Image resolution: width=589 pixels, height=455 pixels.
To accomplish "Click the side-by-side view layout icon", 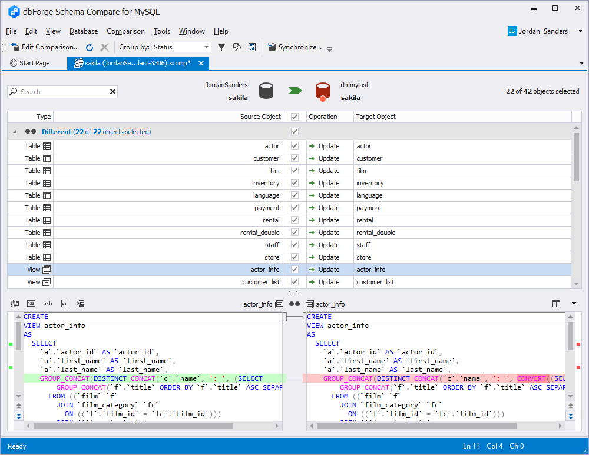I will pyautogui.click(x=557, y=304).
